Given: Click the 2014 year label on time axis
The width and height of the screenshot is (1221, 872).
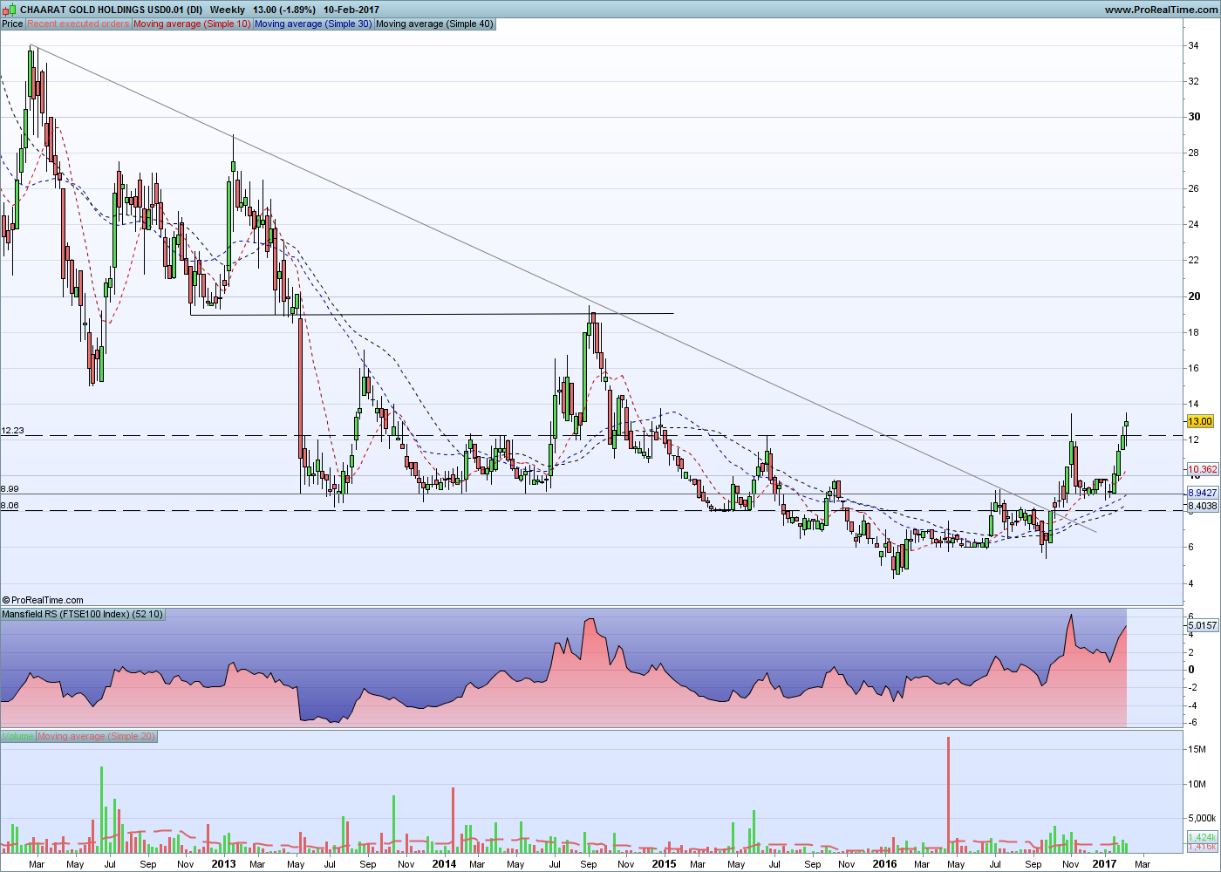Looking at the screenshot, I should (444, 864).
